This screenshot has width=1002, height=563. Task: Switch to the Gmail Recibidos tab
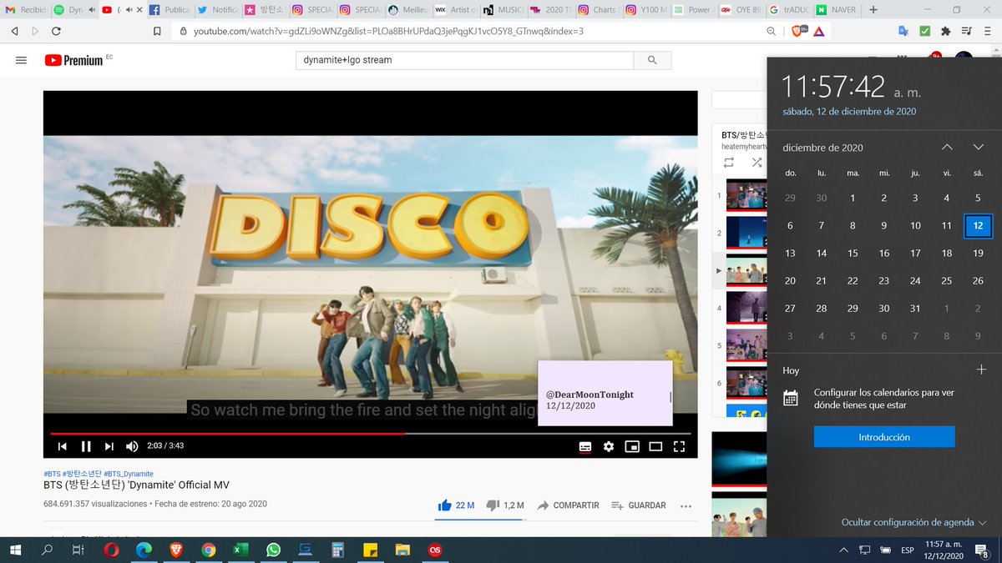[25, 10]
